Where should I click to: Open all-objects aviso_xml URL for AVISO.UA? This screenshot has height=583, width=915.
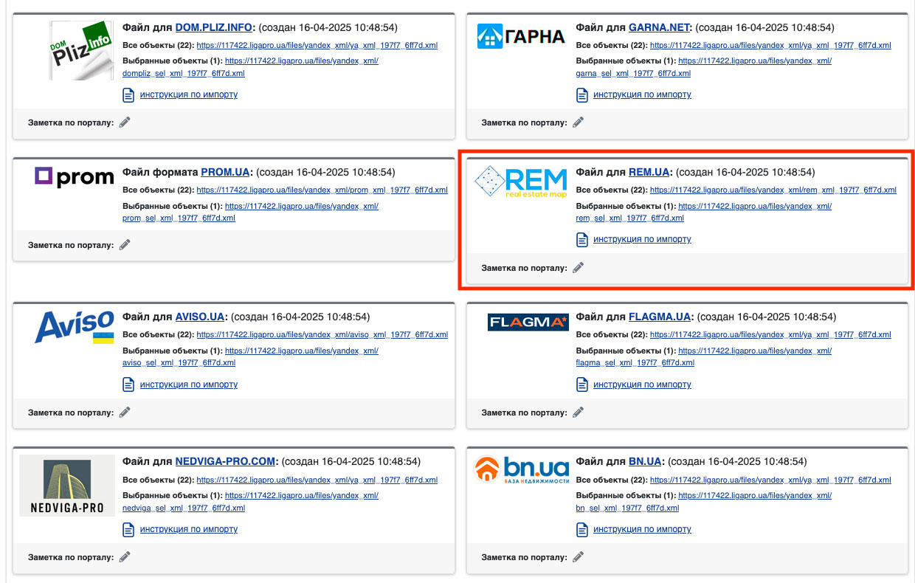pyautogui.click(x=322, y=335)
